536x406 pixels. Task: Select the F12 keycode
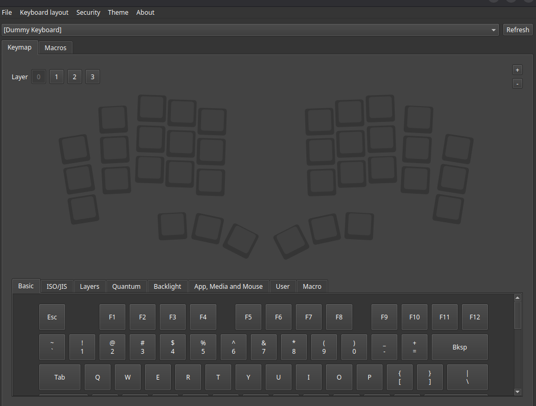[475, 317]
